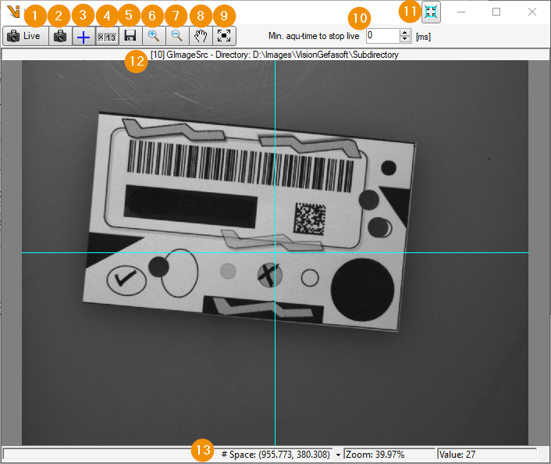
Task: Click the Value: 27 status field
Action: click(x=487, y=454)
